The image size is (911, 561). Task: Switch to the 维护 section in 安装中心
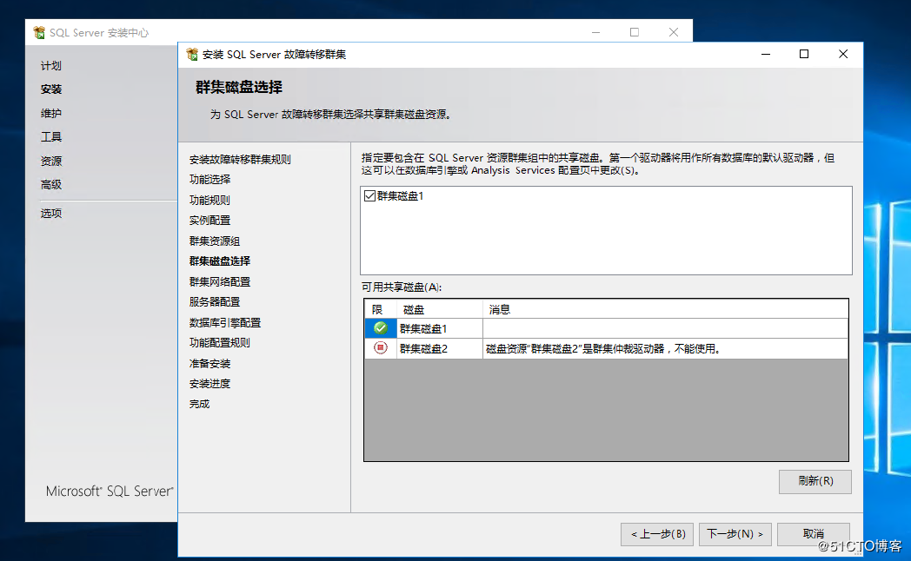[x=50, y=112]
